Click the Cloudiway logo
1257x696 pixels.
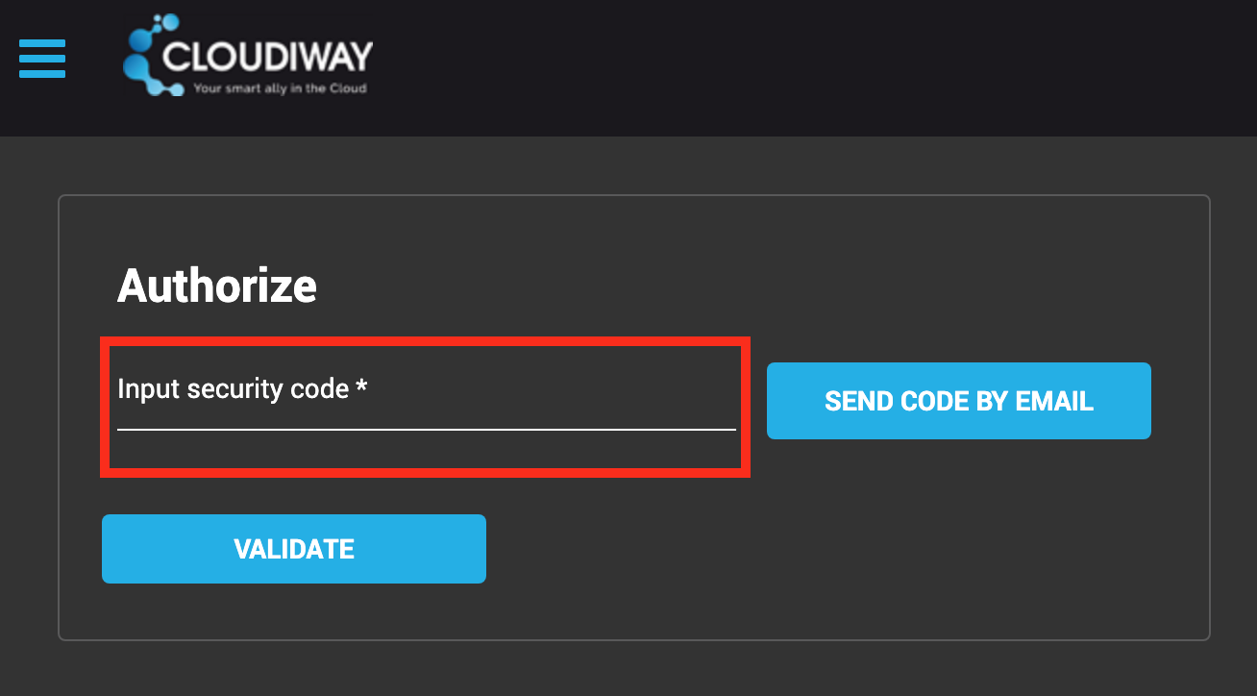click(247, 56)
